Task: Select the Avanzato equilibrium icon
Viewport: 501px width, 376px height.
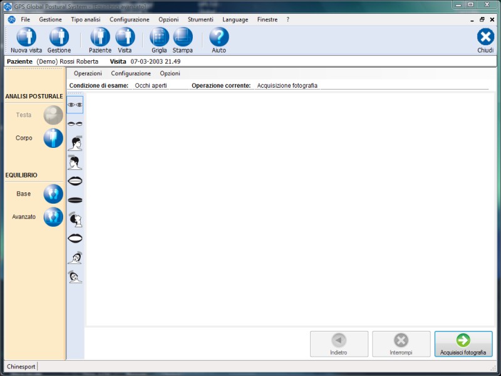Action: pos(53,217)
